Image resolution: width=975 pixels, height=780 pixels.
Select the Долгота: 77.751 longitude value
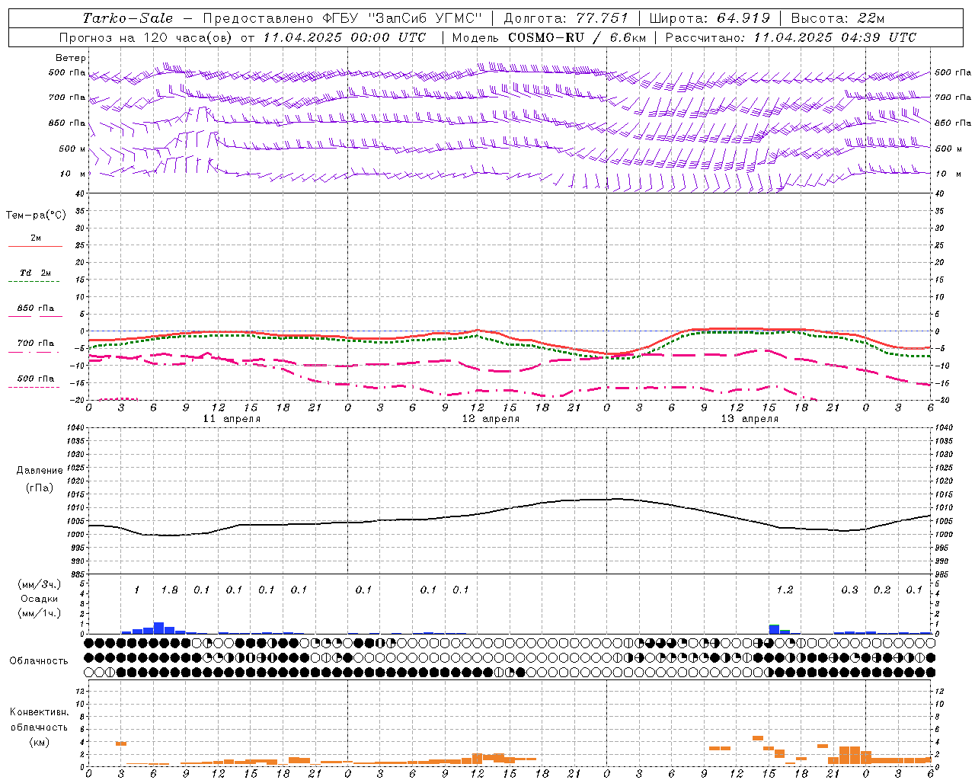pyautogui.click(x=566, y=18)
